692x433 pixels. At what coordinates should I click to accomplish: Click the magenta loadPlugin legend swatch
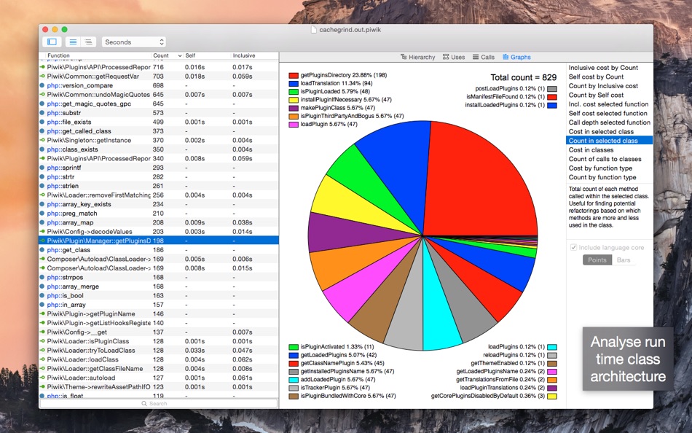(294, 125)
